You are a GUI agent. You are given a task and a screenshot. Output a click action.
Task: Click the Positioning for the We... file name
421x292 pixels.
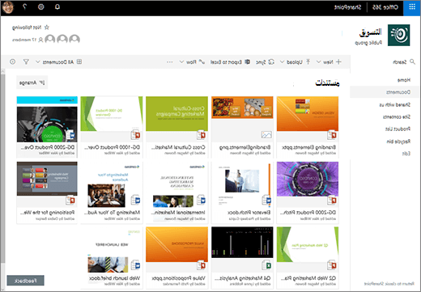[48, 213]
